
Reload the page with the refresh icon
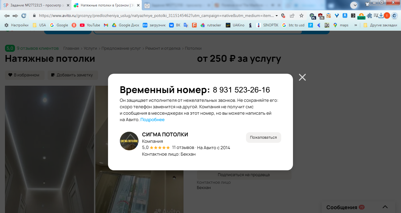pyautogui.click(x=23, y=16)
